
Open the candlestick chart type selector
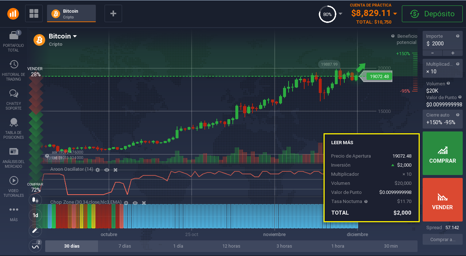click(x=35, y=199)
